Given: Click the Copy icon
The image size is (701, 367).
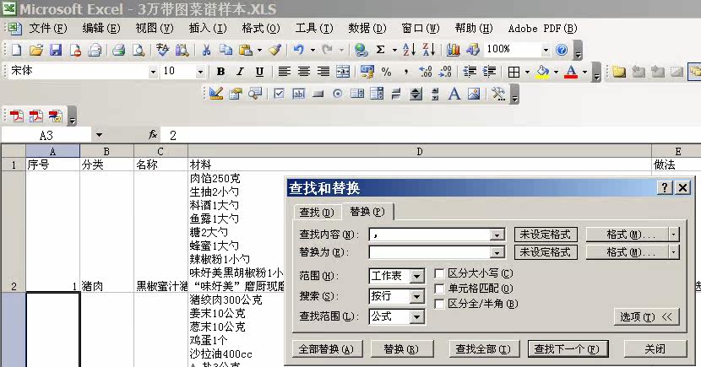Looking at the screenshot, I should tap(226, 50).
